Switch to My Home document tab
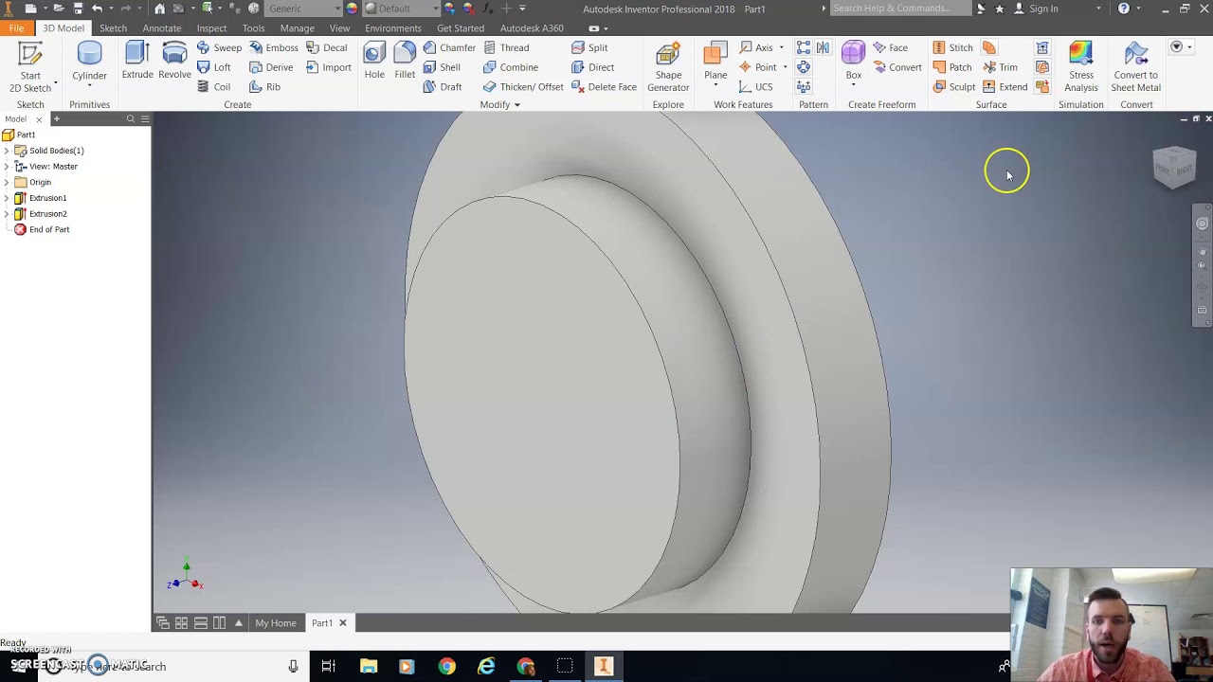This screenshot has height=682, width=1213. pyautogui.click(x=276, y=623)
